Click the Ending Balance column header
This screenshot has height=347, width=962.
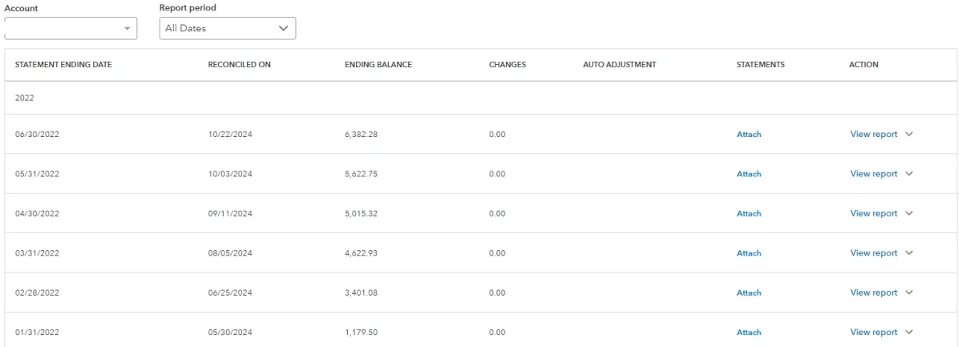coord(378,65)
